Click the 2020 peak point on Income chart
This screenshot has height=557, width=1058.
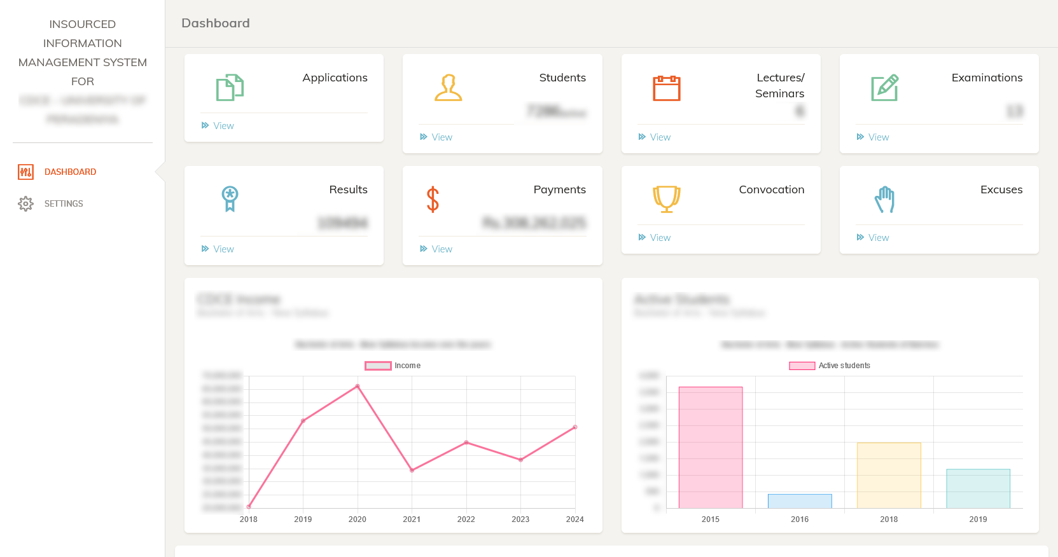(358, 386)
